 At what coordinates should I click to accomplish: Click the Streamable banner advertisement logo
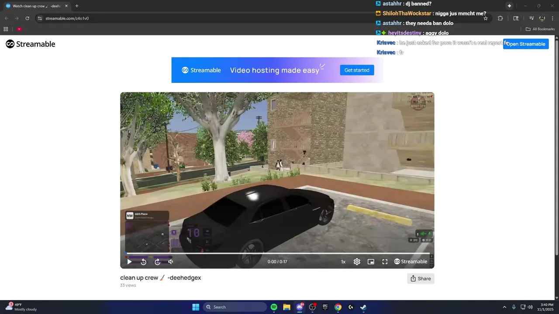pyautogui.click(x=201, y=70)
